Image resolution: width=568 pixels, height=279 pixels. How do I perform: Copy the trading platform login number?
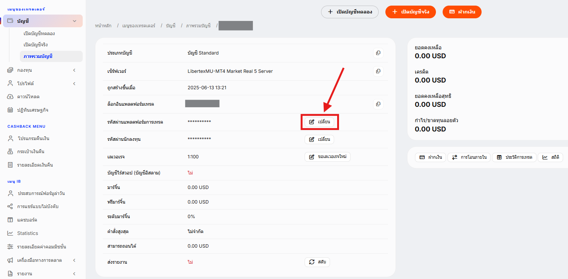pyautogui.click(x=378, y=104)
